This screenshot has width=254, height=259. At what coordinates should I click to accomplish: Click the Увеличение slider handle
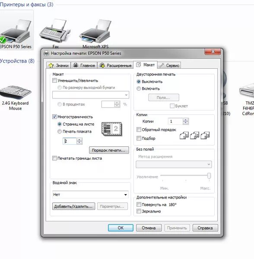click(x=209, y=176)
